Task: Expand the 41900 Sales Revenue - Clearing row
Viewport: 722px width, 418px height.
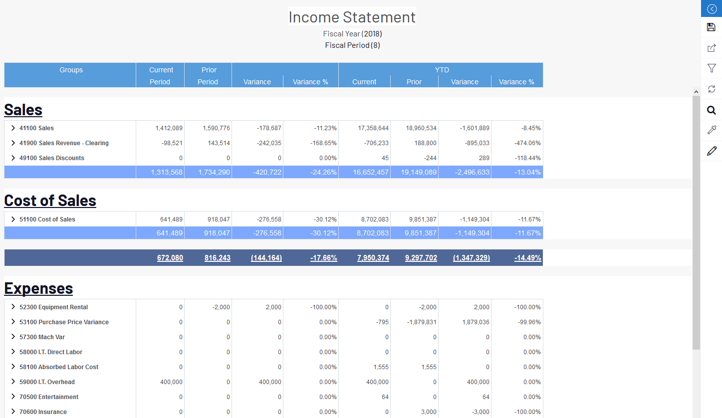Action: tap(13, 143)
